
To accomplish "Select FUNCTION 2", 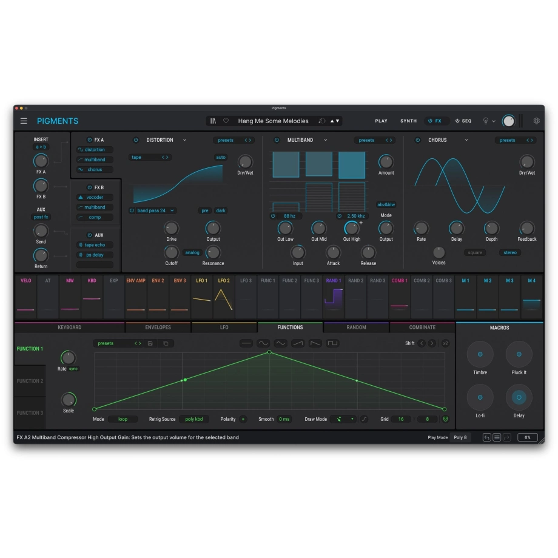I will (x=30, y=381).
